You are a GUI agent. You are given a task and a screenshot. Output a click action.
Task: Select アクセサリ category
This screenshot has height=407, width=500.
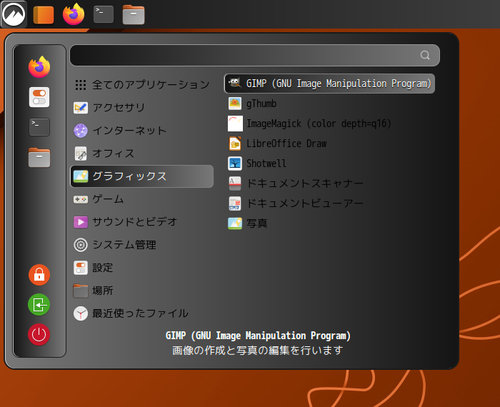(141, 107)
